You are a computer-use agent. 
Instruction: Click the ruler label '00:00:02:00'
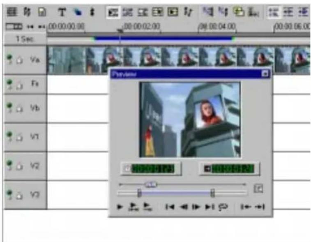click(142, 26)
